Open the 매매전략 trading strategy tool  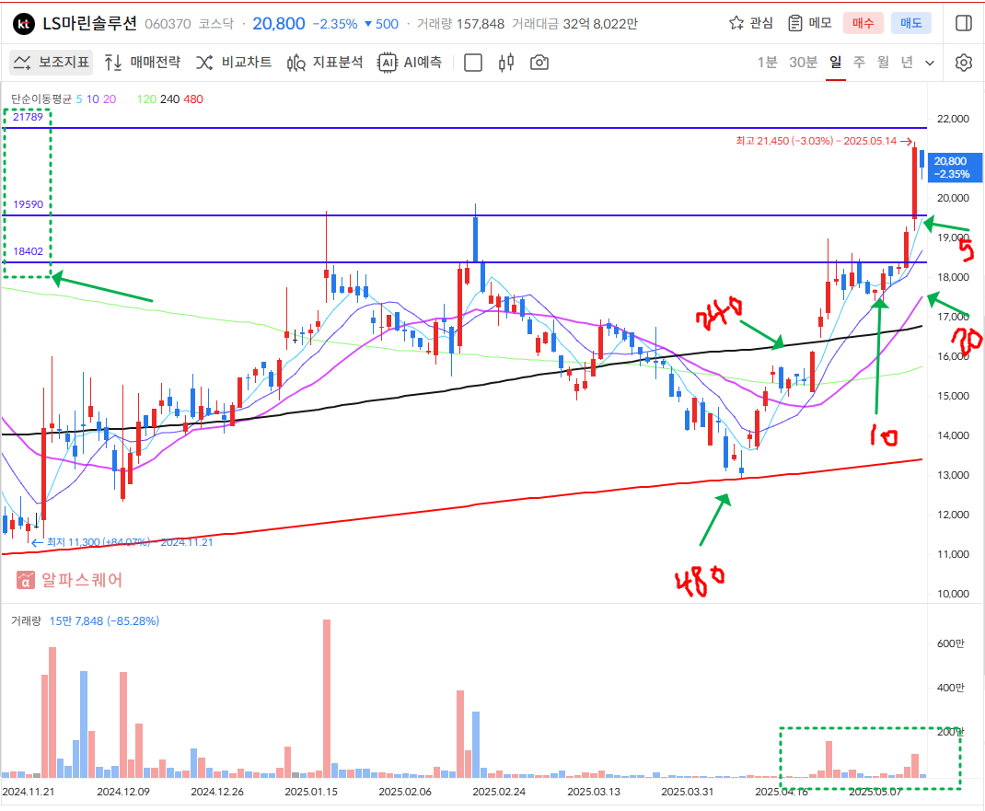tap(143, 63)
